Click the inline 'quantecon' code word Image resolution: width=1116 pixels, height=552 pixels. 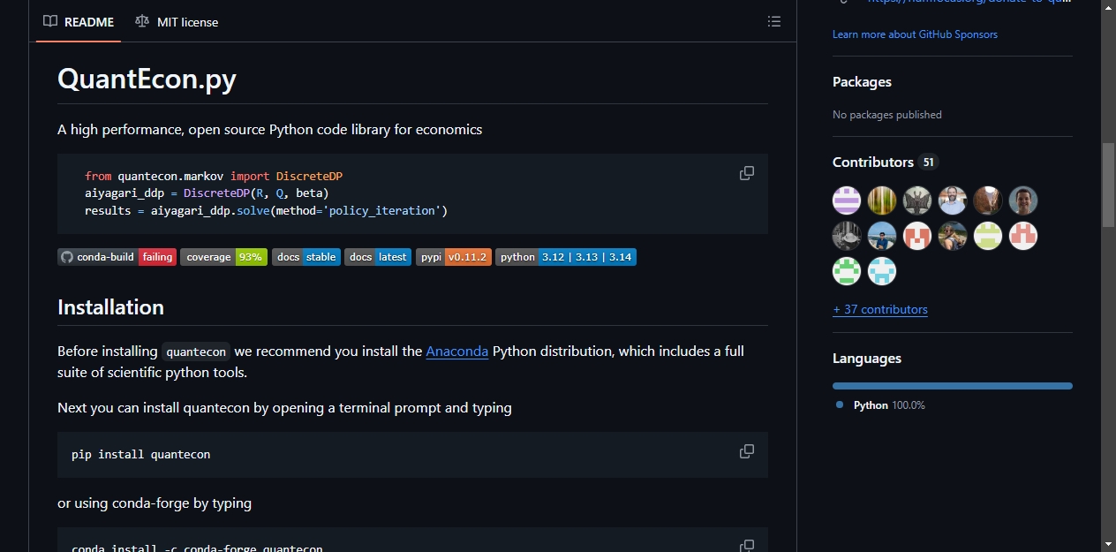pos(196,352)
